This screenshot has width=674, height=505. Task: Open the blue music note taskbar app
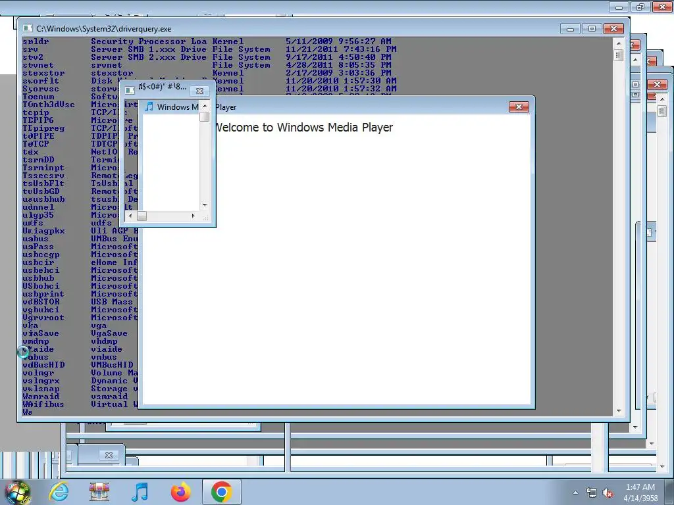coord(140,491)
